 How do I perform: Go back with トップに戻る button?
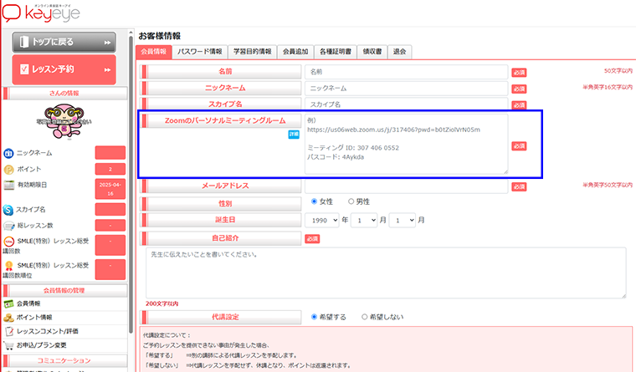64,42
